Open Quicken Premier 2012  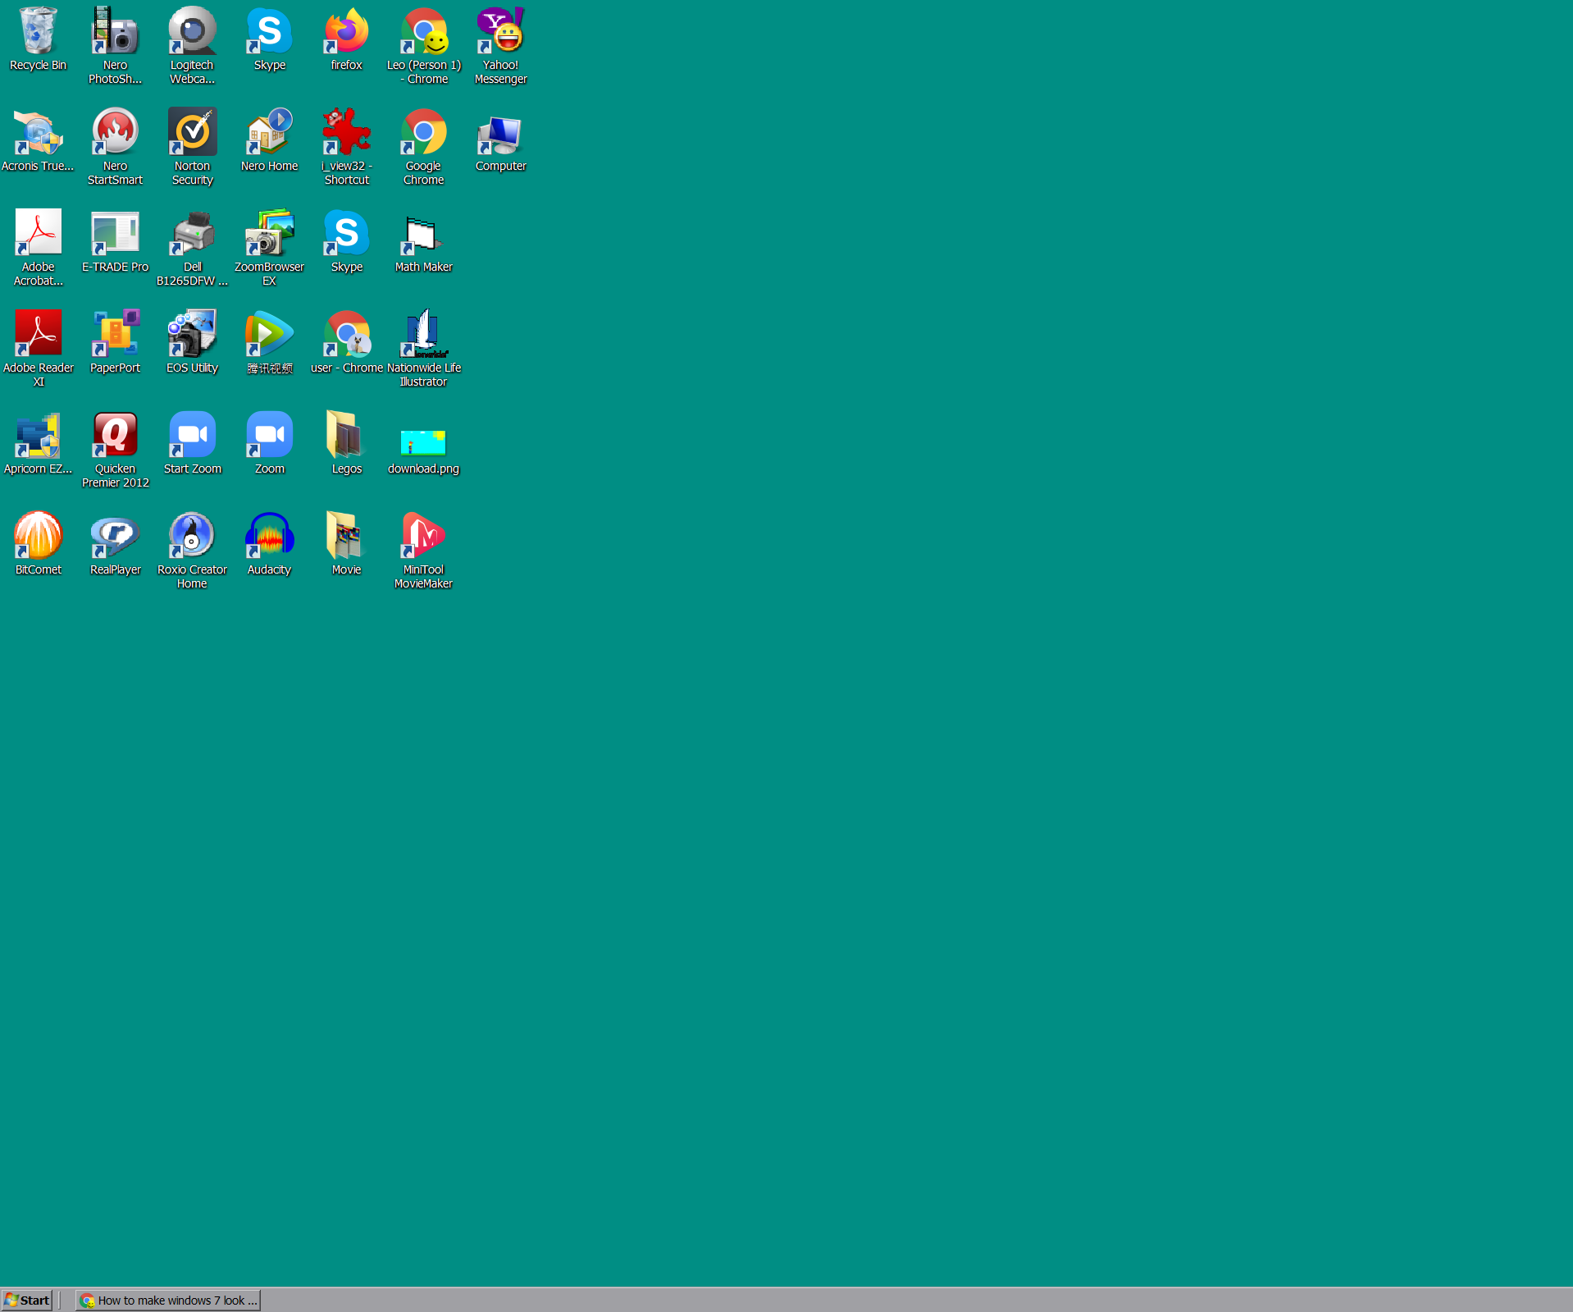[115, 435]
